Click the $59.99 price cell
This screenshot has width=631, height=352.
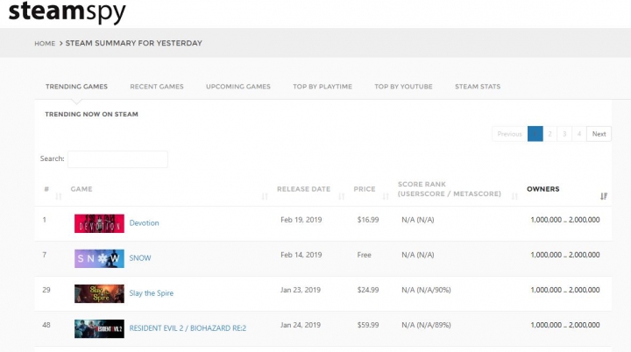coord(368,325)
